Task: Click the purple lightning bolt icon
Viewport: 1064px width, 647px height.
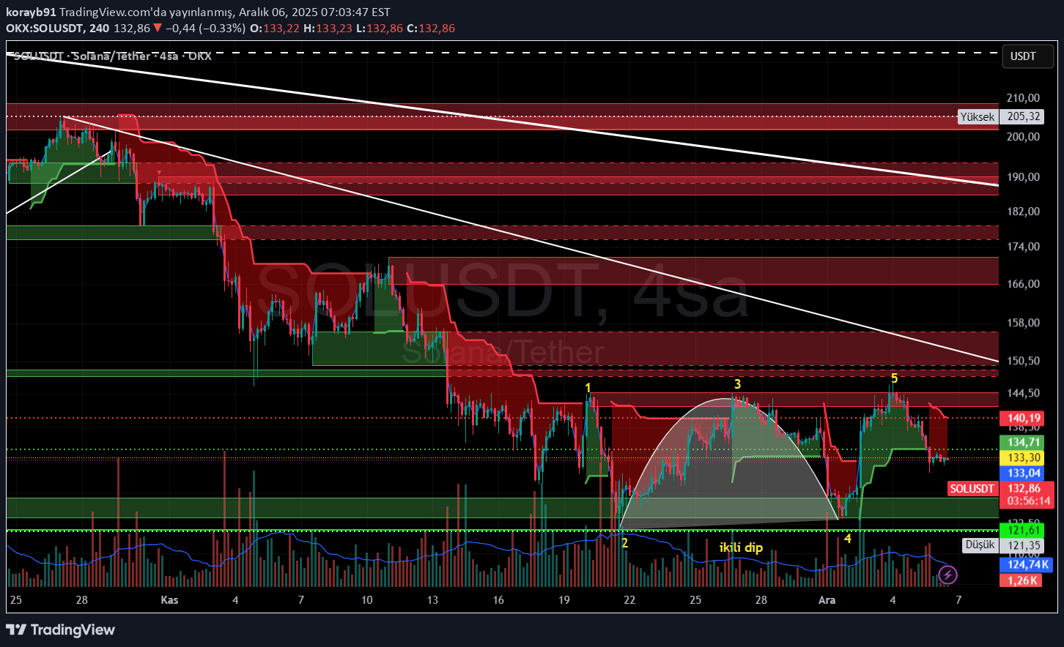Action: pyautogui.click(x=947, y=575)
